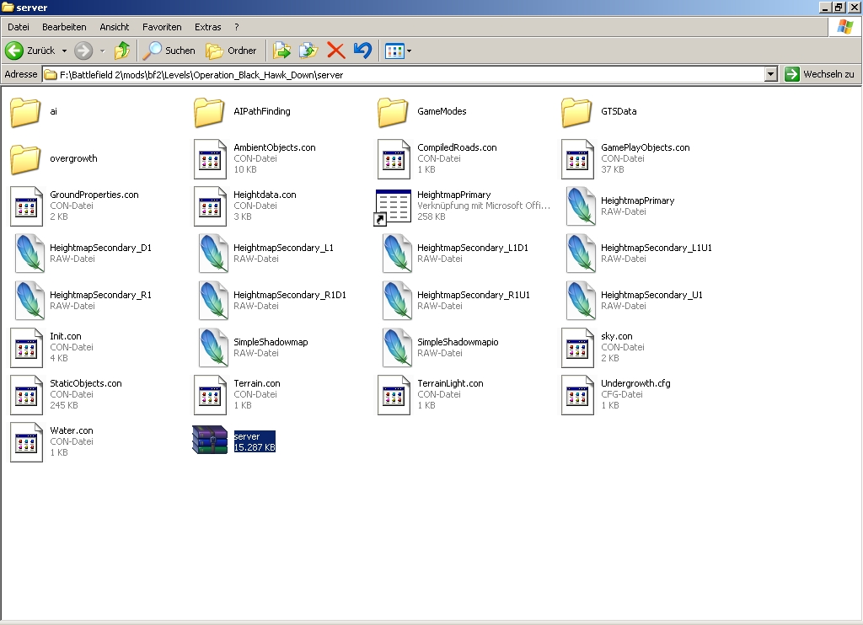The image size is (863, 625).
Task: Select the server WinRAR archive
Action: point(210,441)
